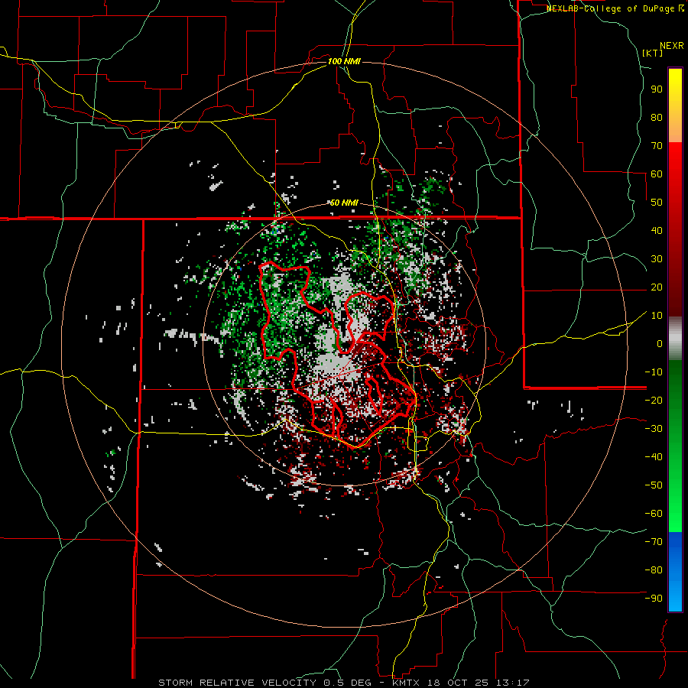Click the '50 NMI' range ring label
Screen dimensions: 688x688
click(x=344, y=203)
